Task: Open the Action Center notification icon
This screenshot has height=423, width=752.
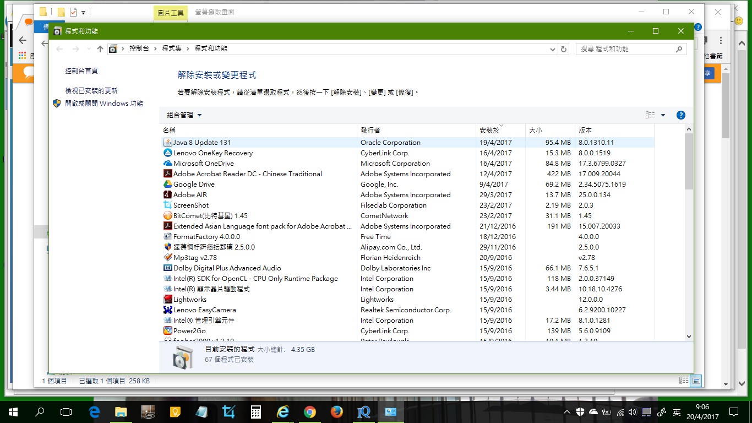Action: (733, 411)
